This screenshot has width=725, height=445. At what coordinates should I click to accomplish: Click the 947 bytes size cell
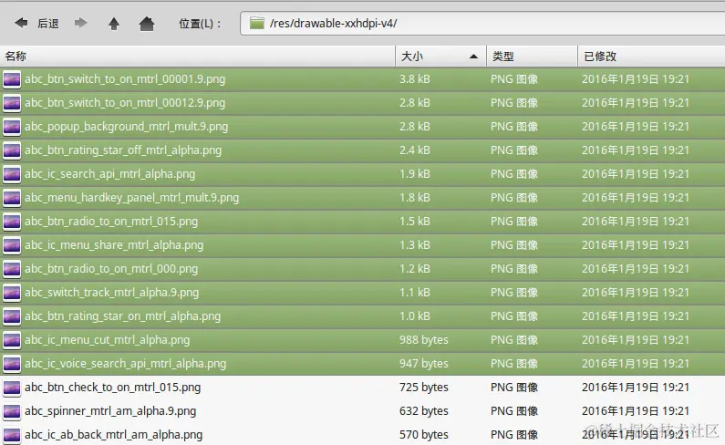(424, 364)
